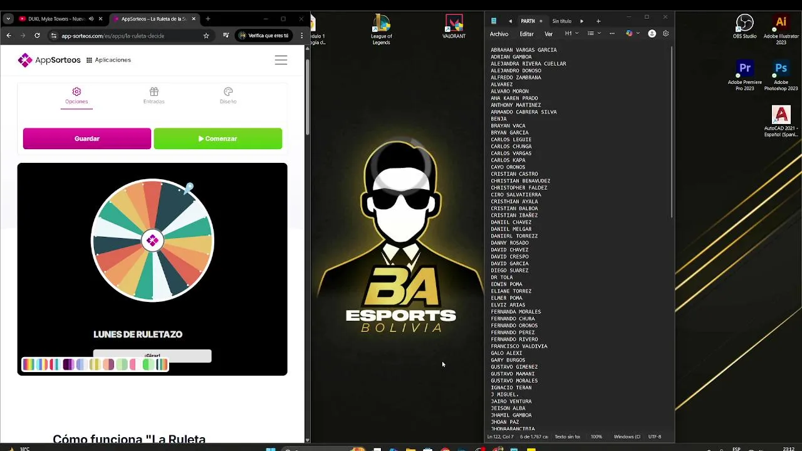Open the browser media control icon
The image size is (802, 451).
[x=226, y=36]
